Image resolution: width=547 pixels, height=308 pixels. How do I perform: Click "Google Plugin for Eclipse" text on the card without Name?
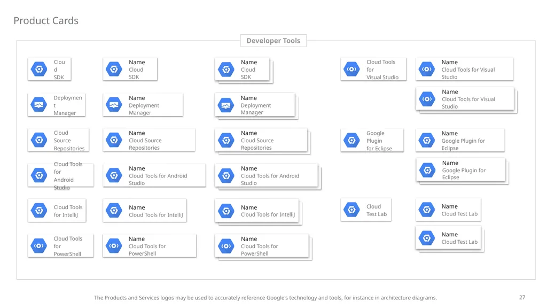(x=379, y=141)
